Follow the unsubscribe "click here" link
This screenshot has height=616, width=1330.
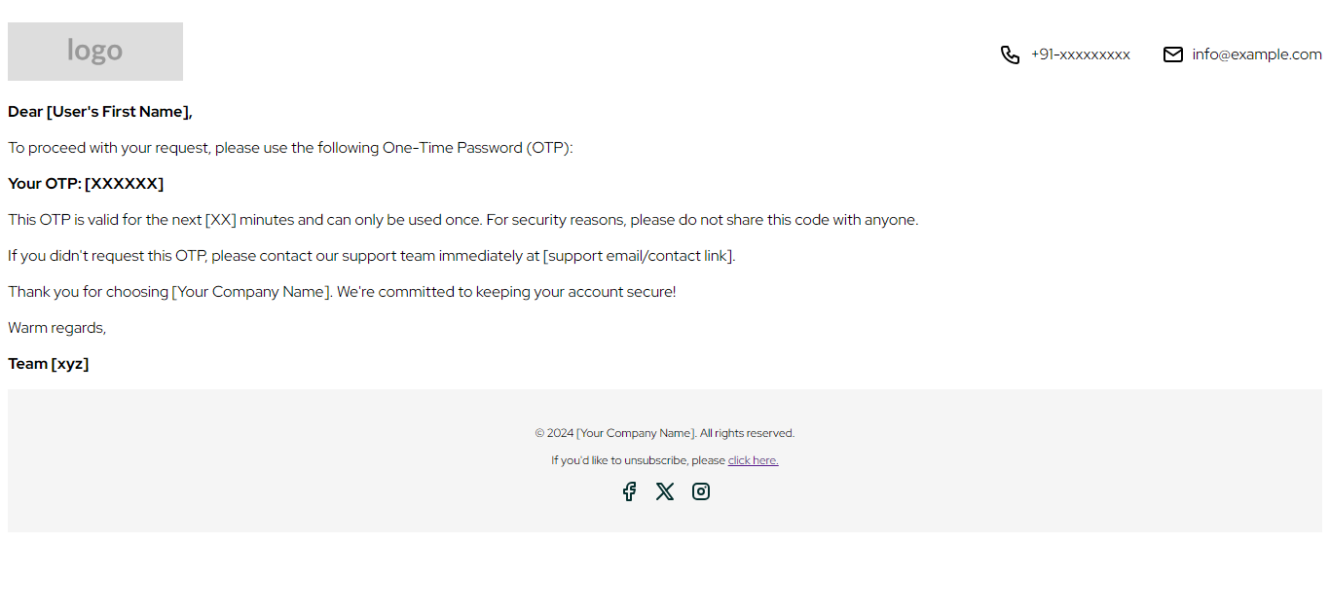(753, 460)
